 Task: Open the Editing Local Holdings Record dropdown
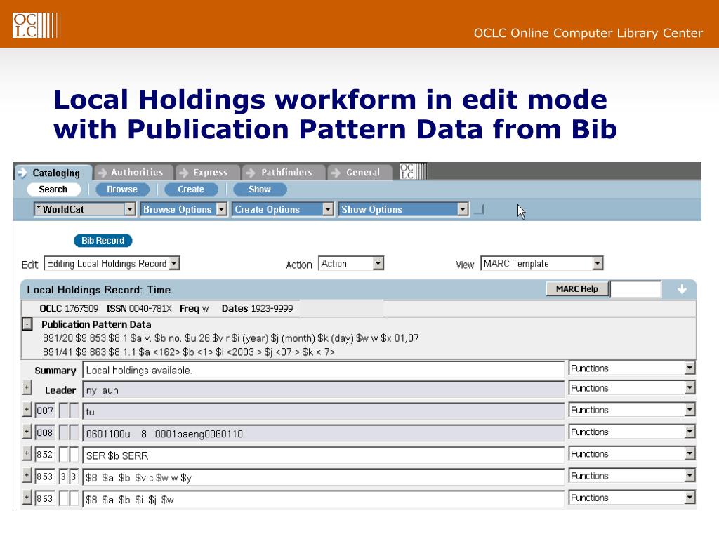(x=112, y=264)
